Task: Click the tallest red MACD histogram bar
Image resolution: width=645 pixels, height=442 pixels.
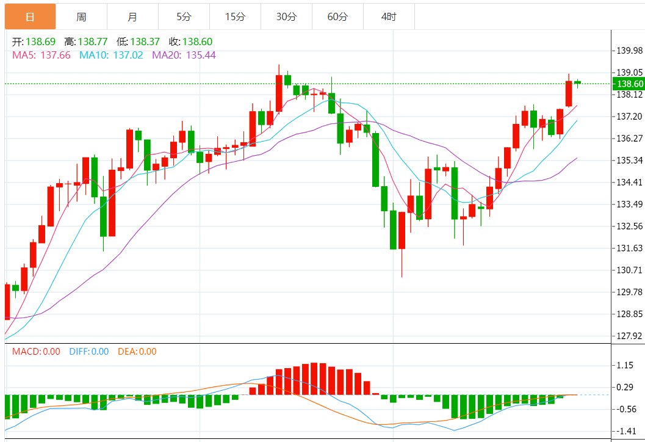Action: (314, 379)
